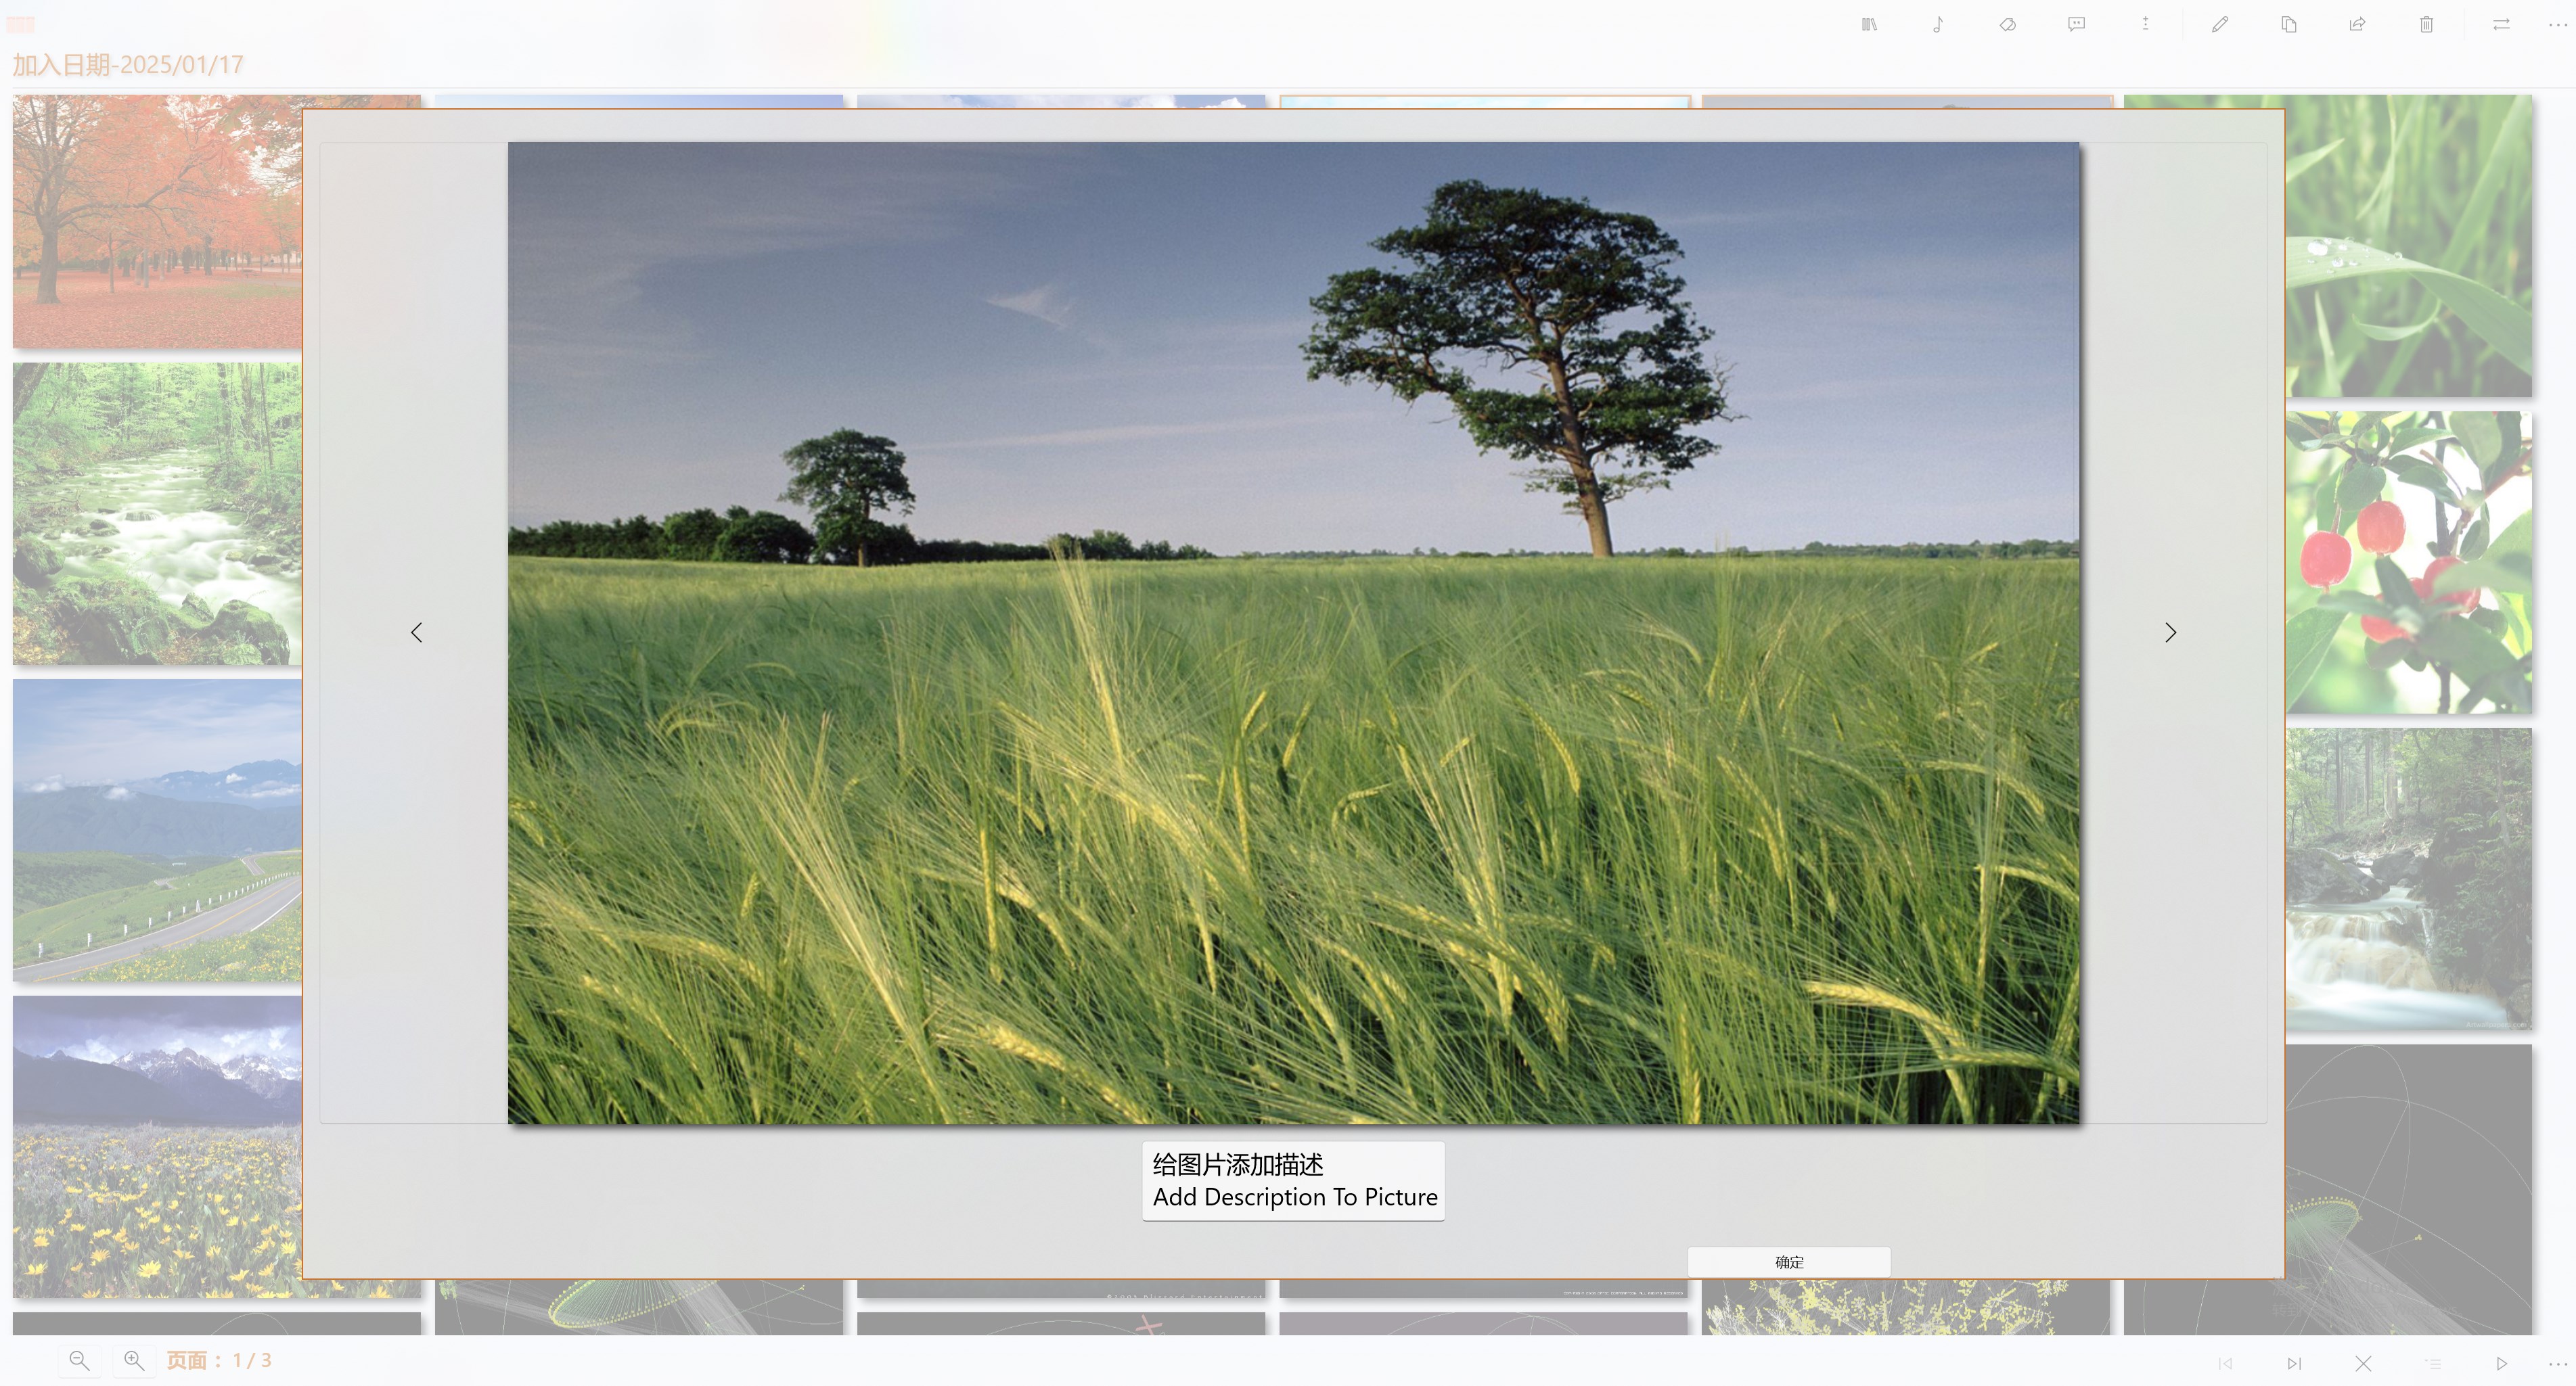
Task: Click the comment quote bubble icon
Action: (2076, 25)
